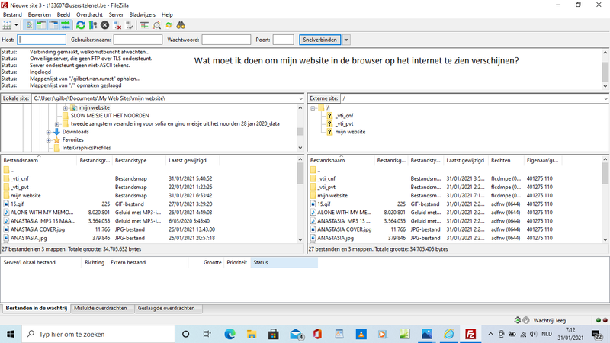Click the disconnect from server icon
The width and height of the screenshot is (610, 343).
pyautogui.click(x=117, y=24)
